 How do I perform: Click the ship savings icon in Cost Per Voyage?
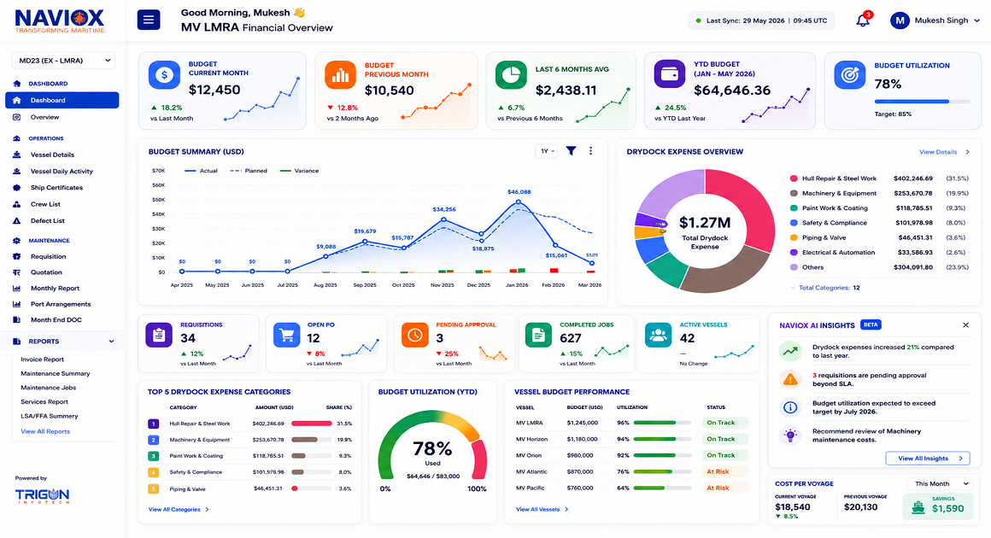[918, 507]
